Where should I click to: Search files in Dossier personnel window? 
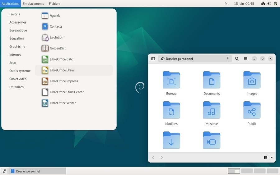[x=237, y=59]
